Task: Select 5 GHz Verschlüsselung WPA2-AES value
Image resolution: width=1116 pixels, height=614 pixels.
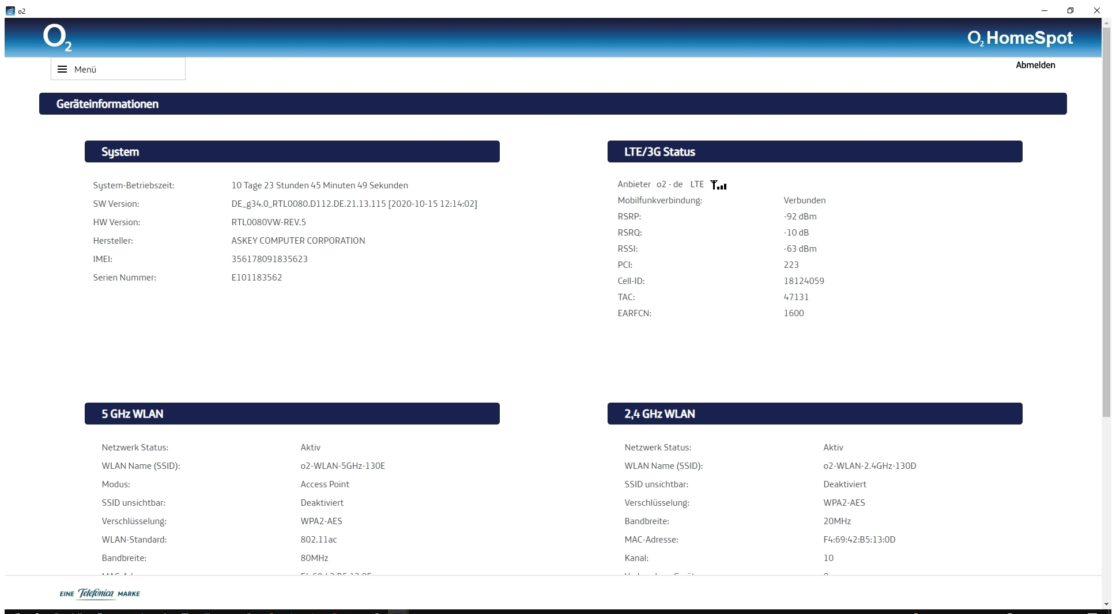Action: [321, 521]
